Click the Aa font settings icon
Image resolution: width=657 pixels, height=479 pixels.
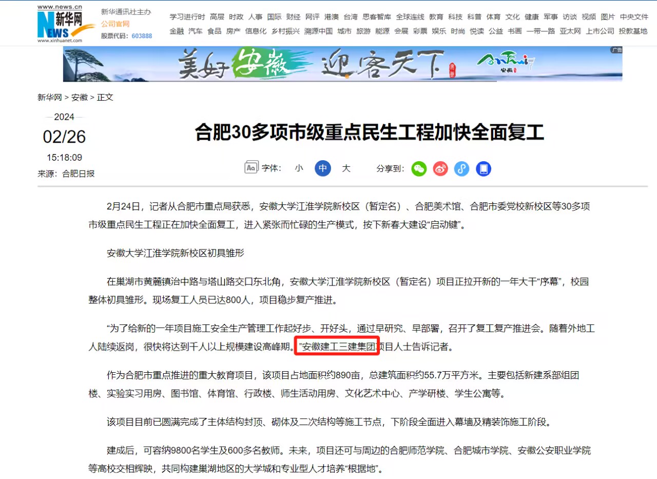pyautogui.click(x=250, y=167)
